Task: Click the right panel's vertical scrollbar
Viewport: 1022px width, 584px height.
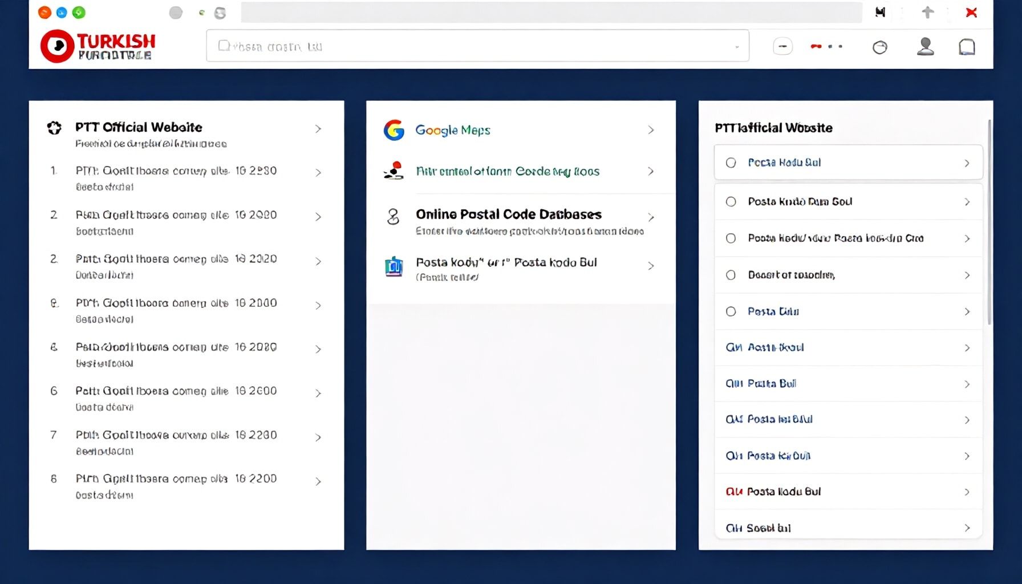Action: click(989, 222)
